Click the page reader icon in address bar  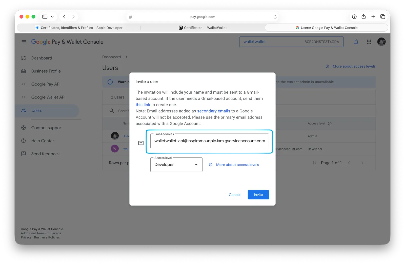(130, 17)
